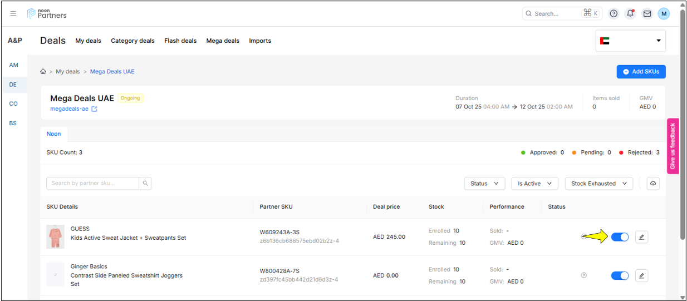Click the Search by partner sku field
687x301 pixels.
[x=92, y=184]
